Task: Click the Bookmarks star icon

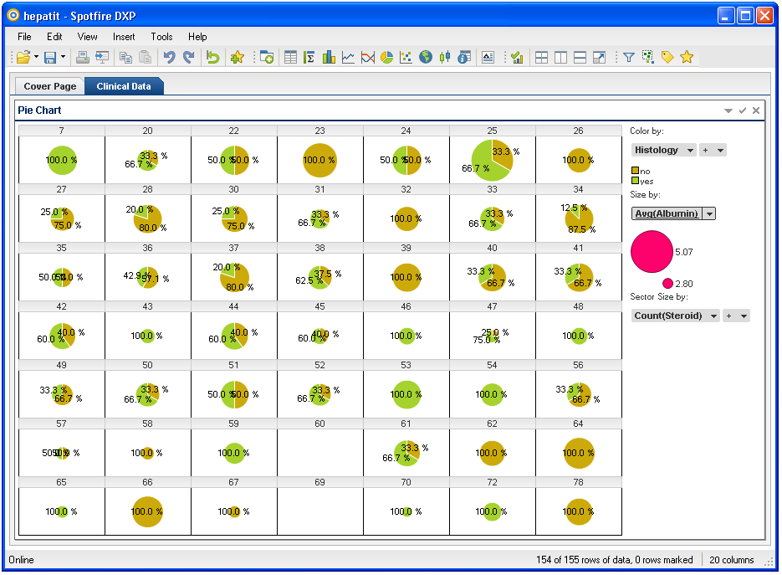Action: (687, 57)
